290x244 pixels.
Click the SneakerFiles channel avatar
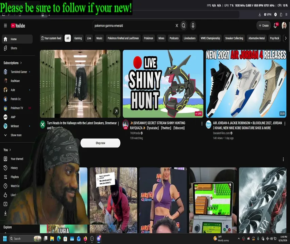pos(209,124)
